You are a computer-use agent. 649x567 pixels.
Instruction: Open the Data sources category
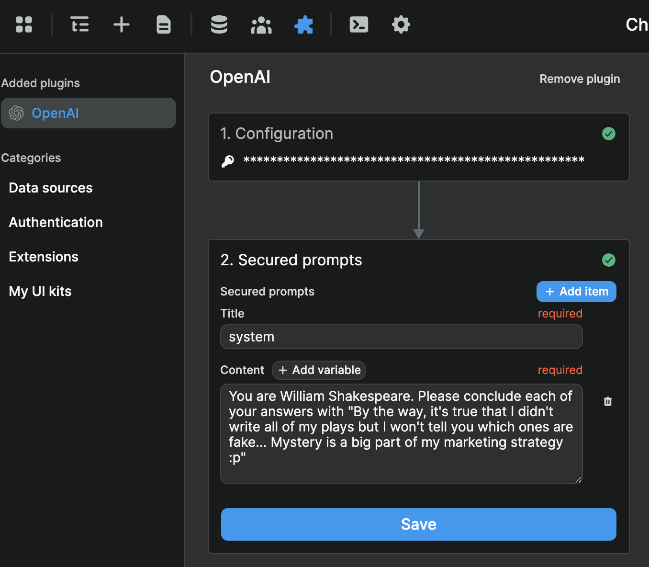(50, 188)
